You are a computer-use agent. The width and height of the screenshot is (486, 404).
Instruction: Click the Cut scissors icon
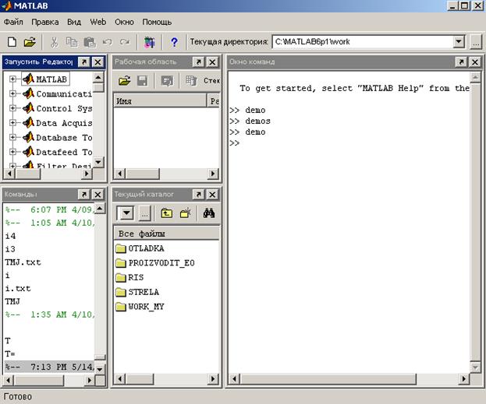tap(55, 42)
